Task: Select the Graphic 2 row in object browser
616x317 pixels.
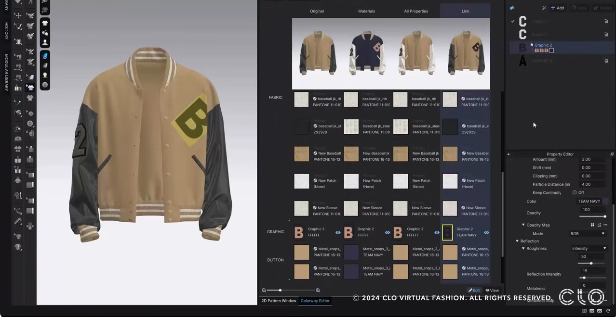Action: tap(562, 48)
